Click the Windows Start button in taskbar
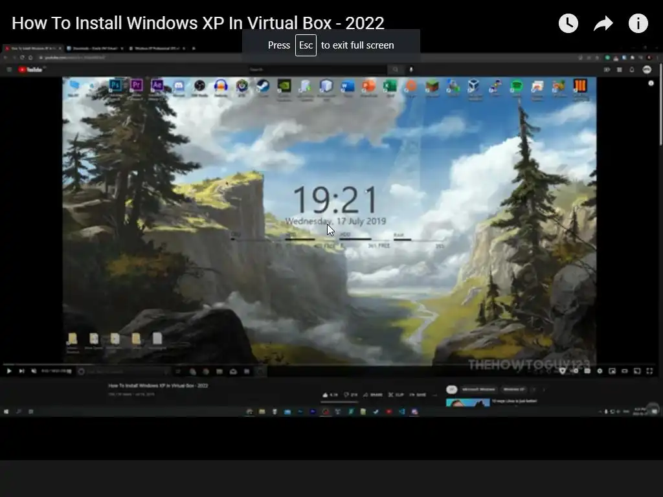This screenshot has width=663, height=497. coord(6,412)
